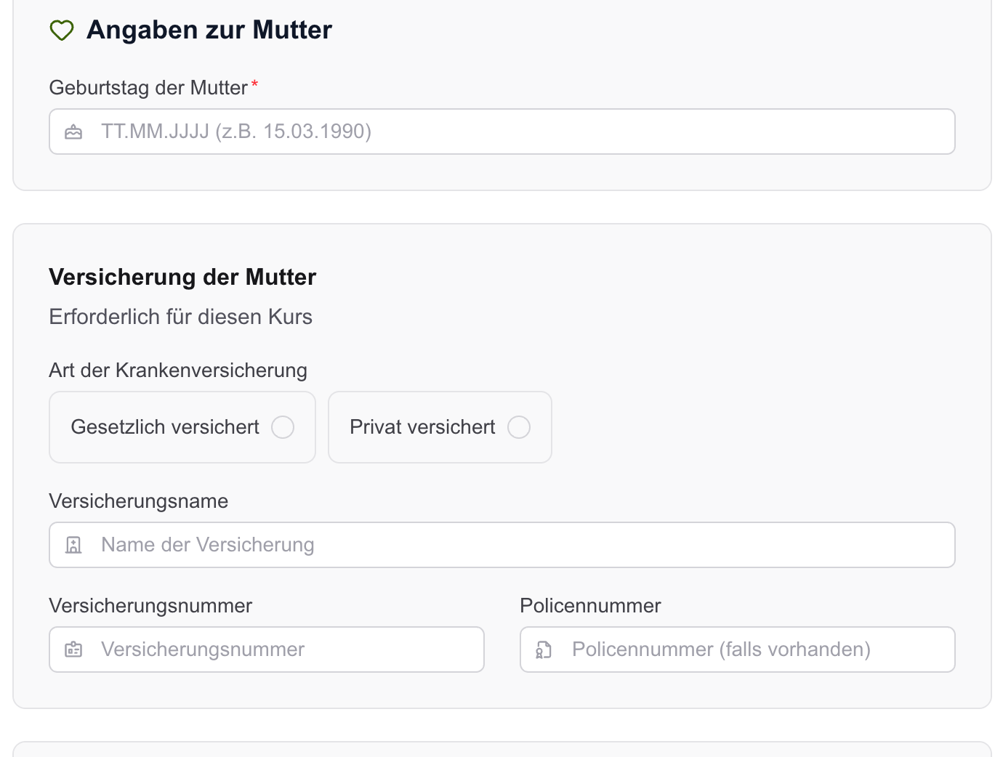The width and height of the screenshot is (1003, 757).
Task: Click the heart icon beside Angaben zur Mutter
Action: click(x=62, y=31)
